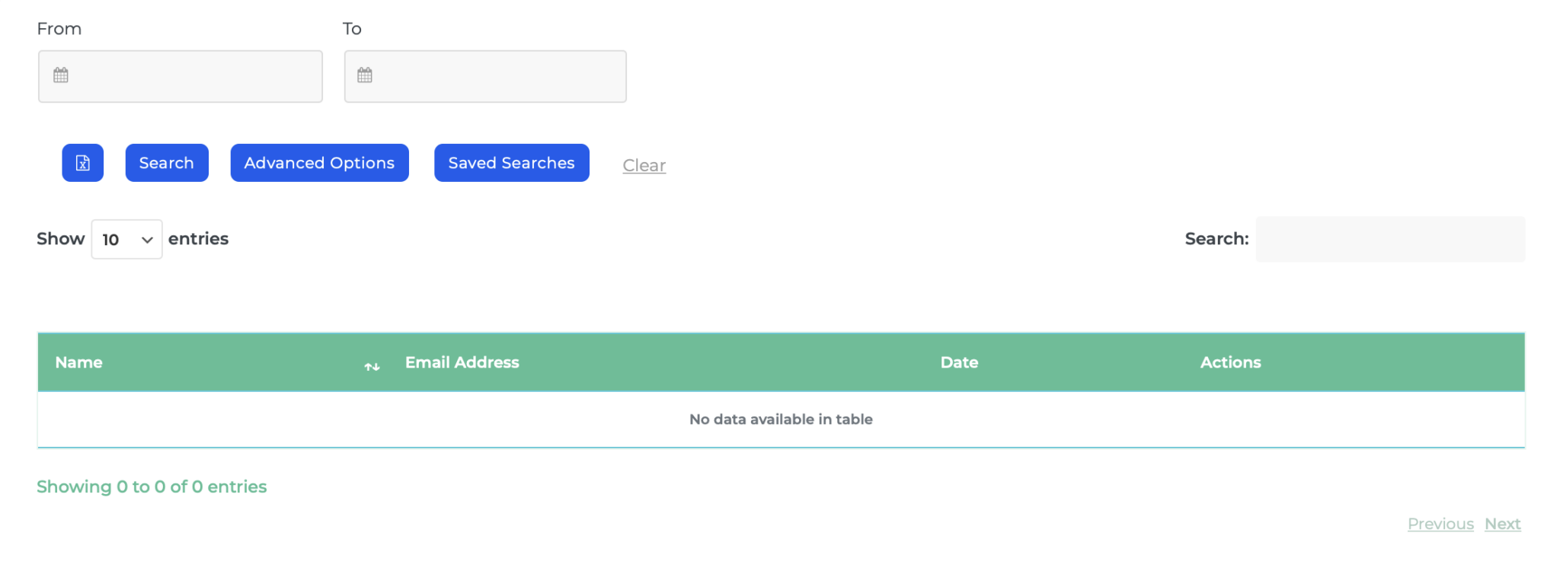This screenshot has width=1560, height=561.
Task: Select the Actions column header
Action: point(1229,362)
